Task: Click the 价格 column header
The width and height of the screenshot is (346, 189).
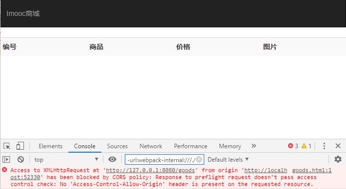Action: [183, 47]
